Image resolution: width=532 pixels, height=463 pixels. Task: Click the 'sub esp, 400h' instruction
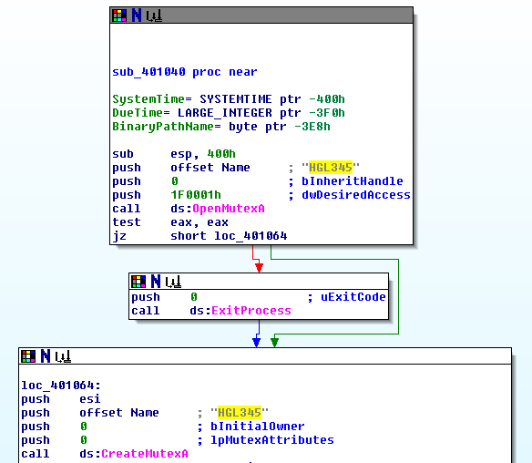(174, 154)
